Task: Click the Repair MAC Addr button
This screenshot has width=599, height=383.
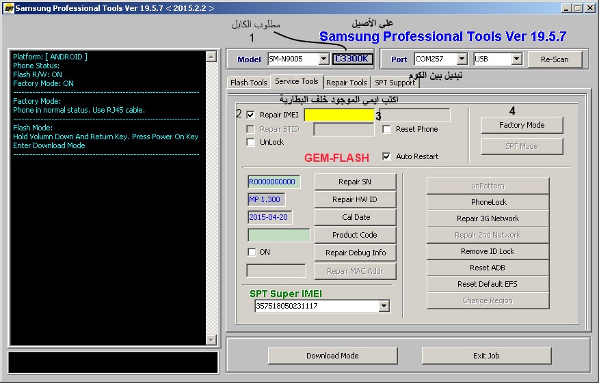Action: coord(355,271)
